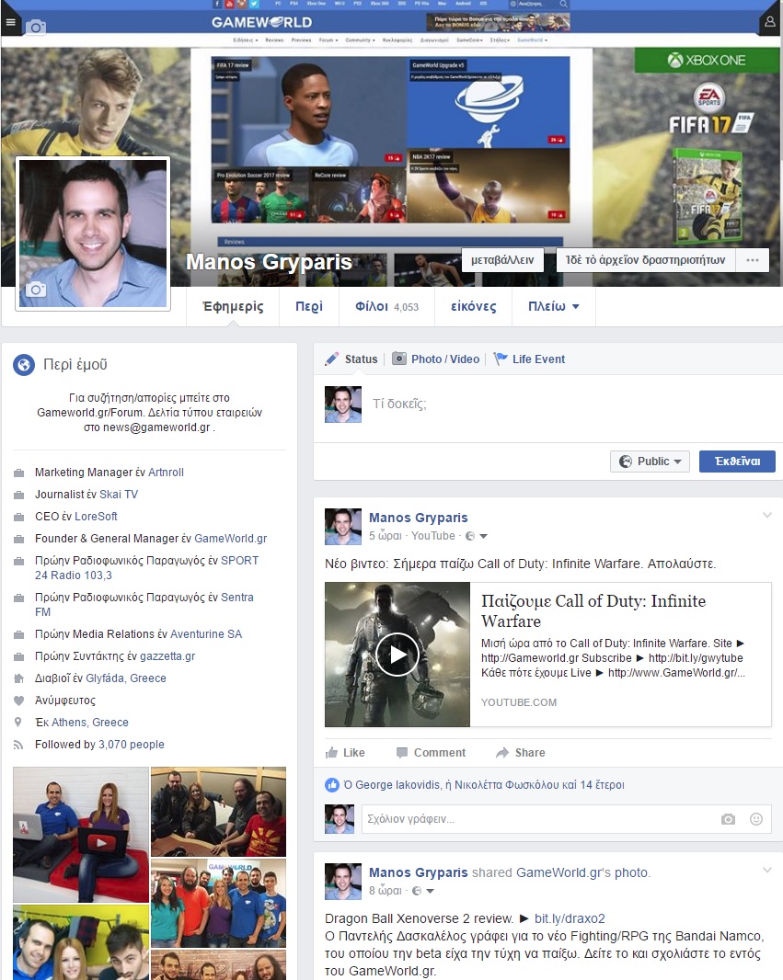Viewport: 783px width, 980px height.
Task: Click the Comment speech bubble icon
Action: tap(402, 753)
